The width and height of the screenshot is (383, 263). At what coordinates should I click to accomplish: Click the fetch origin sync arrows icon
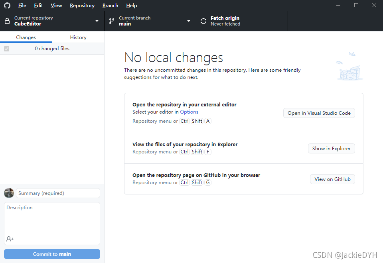(203, 21)
